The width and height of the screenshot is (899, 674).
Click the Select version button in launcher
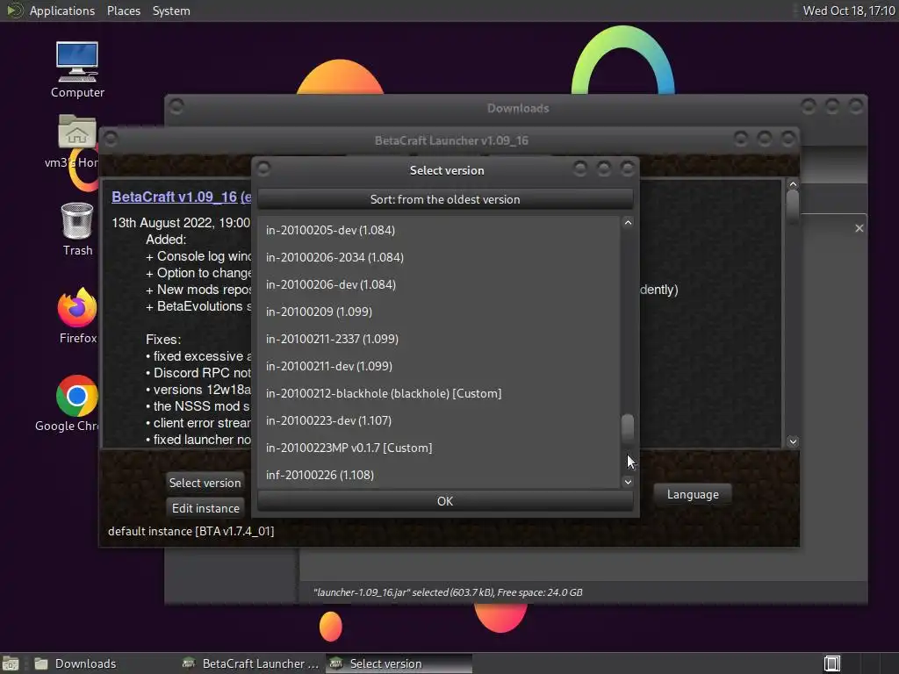point(205,483)
